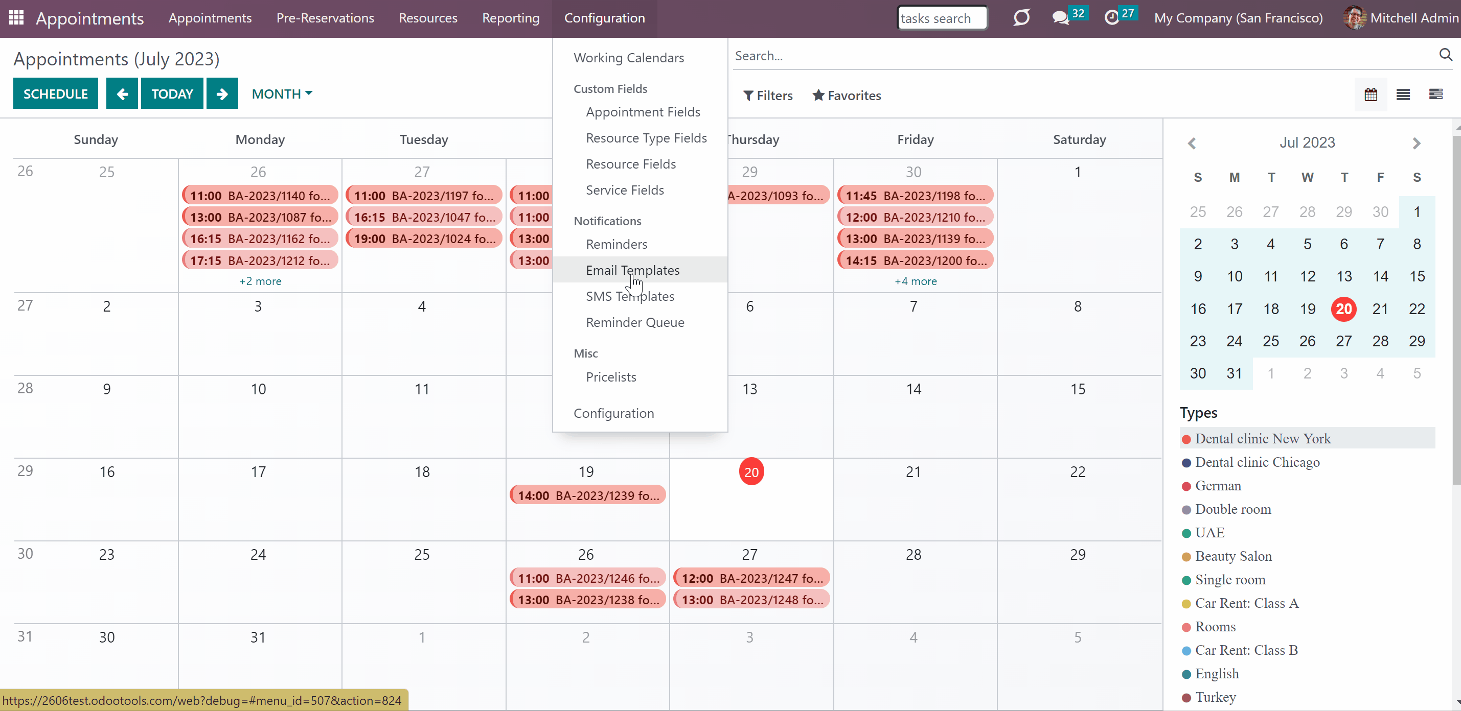Viewport: 1461px width, 711px height.
Task: Open appointment BA-2023/1140 at 11:00
Action: [x=260, y=196]
